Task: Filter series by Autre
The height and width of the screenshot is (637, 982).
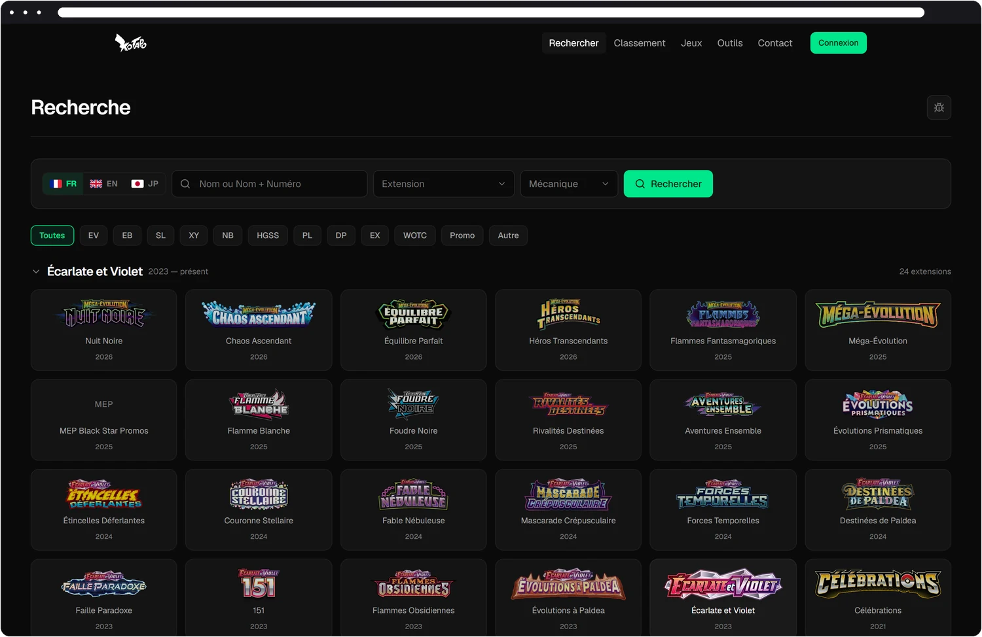Action: pos(508,235)
